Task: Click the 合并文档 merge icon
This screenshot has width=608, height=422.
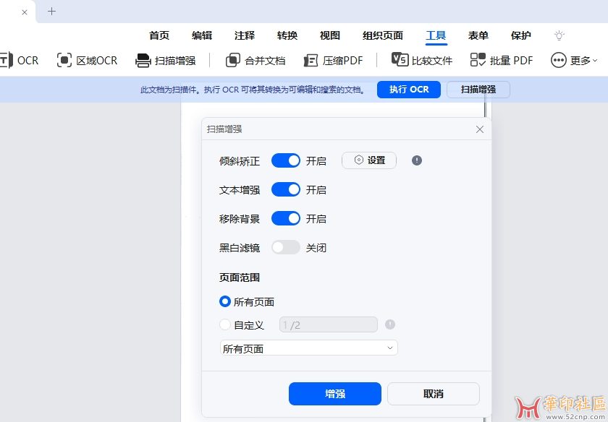Action: click(232, 61)
